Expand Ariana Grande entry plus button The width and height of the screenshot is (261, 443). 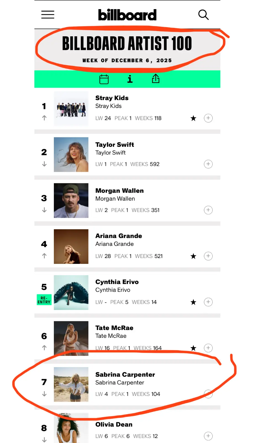pos(208,256)
